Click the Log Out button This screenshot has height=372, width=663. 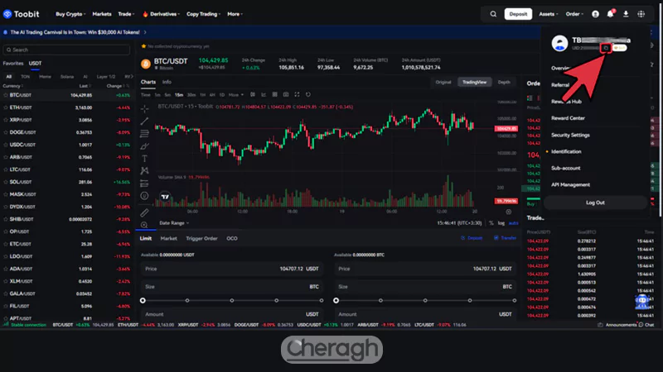coord(595,203)
